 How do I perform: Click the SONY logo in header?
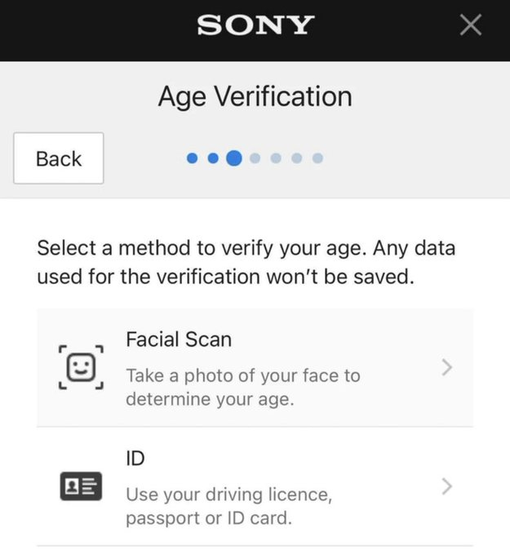[255, 25]
